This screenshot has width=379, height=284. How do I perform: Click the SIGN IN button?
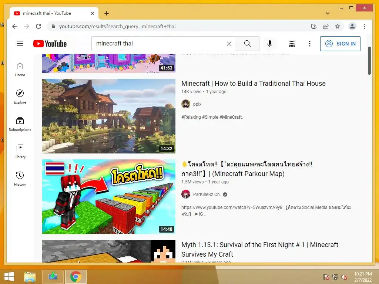[340, 44]
